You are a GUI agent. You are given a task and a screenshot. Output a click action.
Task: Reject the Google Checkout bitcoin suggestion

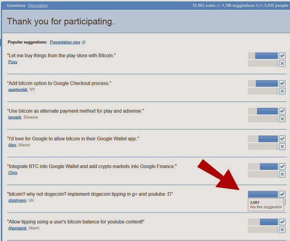pyautogui.click(x=282, y=91)
